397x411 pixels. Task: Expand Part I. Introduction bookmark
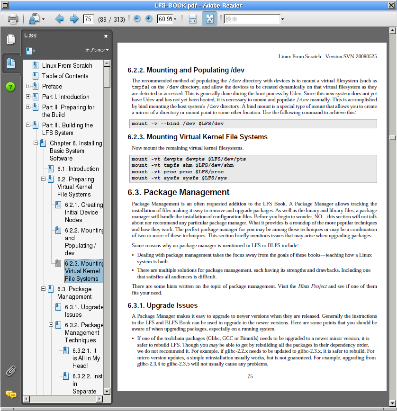pos(28,97)
